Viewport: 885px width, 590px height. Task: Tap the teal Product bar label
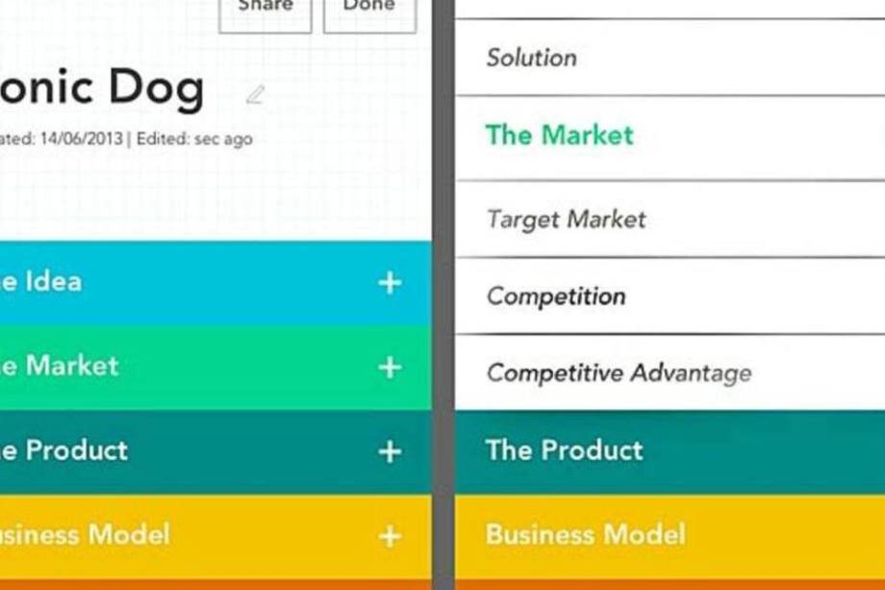tap(63, 450)
